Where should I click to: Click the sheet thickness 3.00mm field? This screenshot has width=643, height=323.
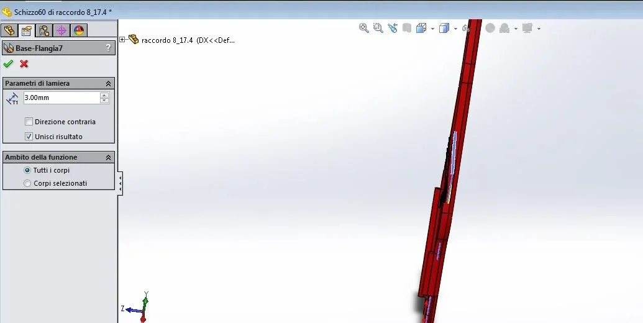pyautogui.click(x=62, y=98)
